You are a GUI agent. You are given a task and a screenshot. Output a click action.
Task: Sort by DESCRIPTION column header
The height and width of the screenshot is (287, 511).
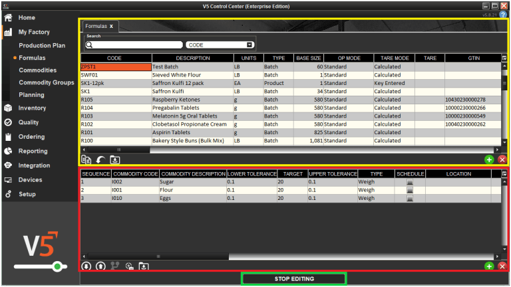pos(193,58)
